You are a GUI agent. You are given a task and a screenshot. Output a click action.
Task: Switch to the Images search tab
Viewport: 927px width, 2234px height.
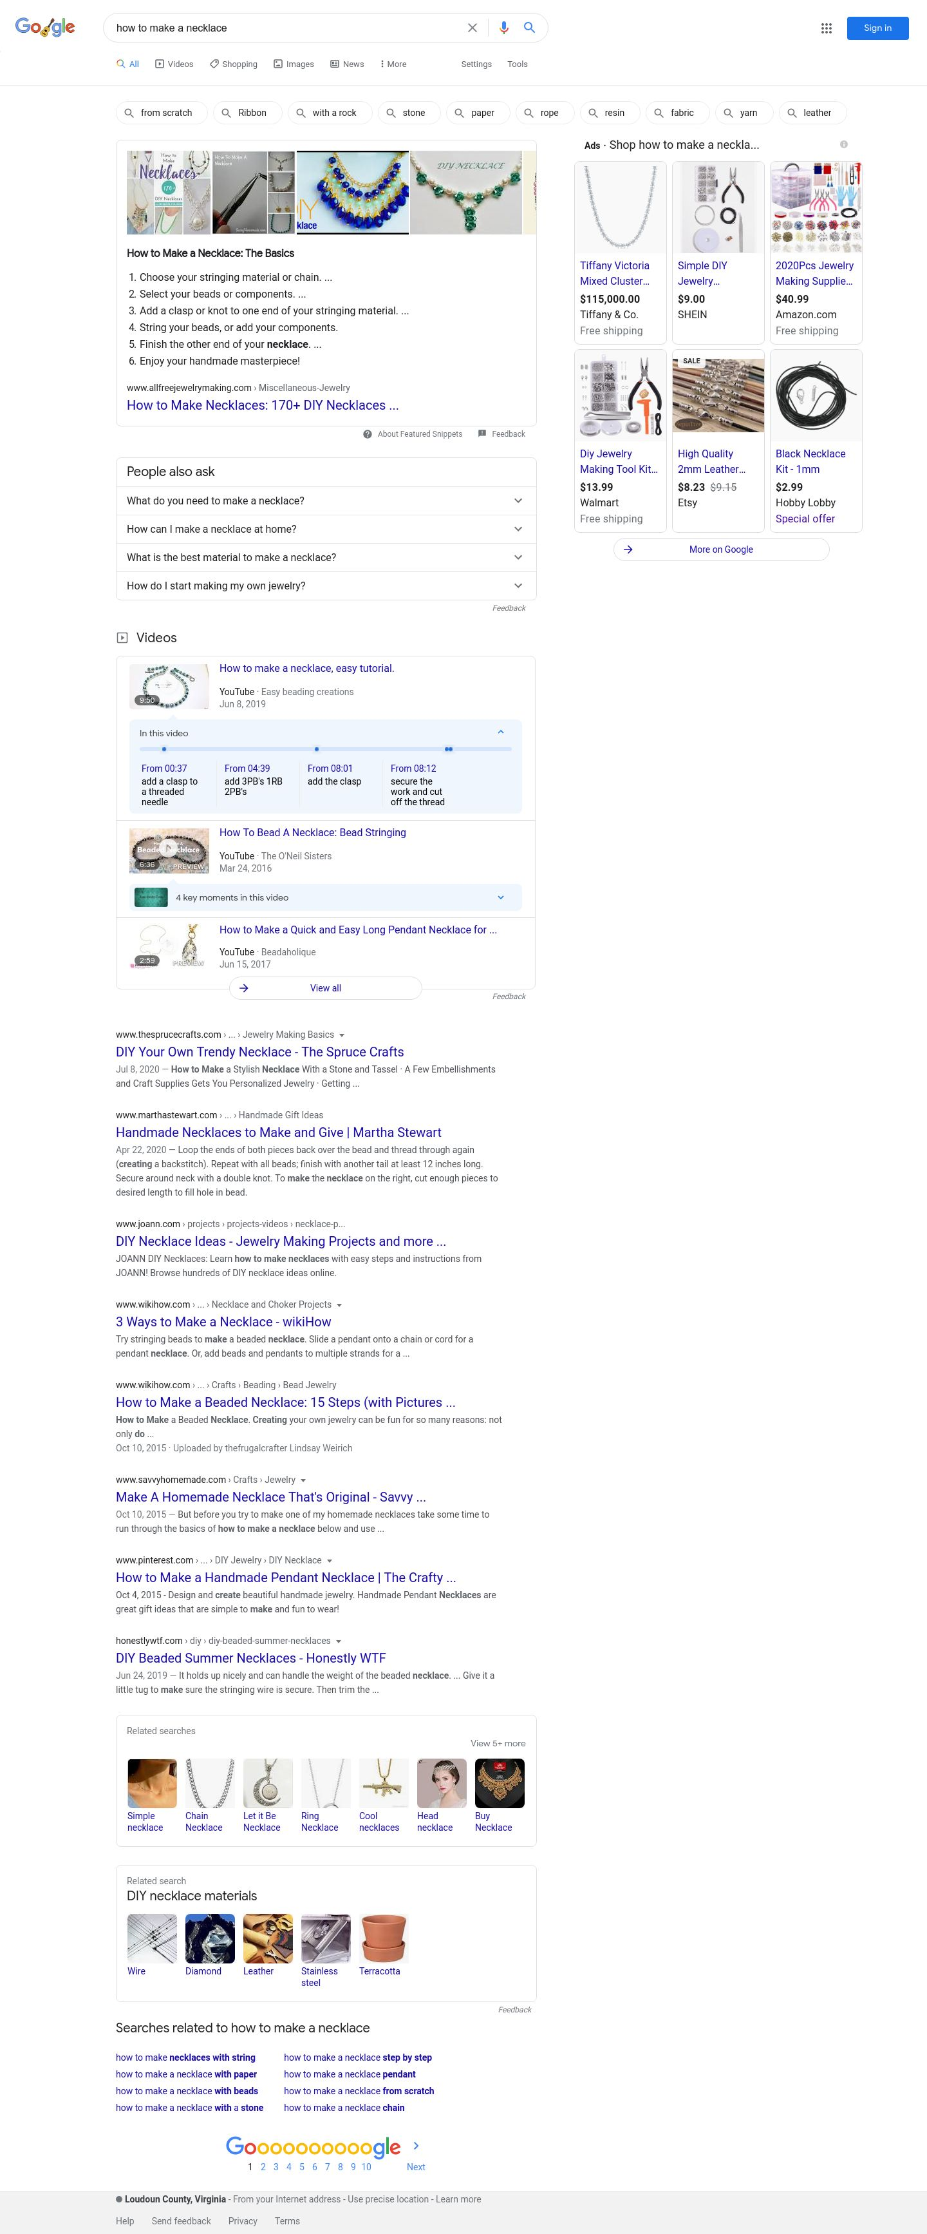pos(294,64)
